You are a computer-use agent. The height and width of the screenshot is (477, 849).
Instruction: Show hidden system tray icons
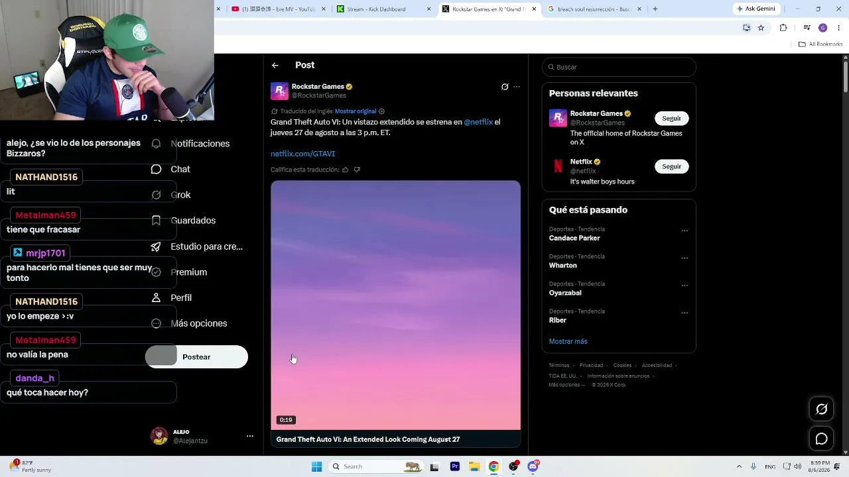click(x=739, y=466)
